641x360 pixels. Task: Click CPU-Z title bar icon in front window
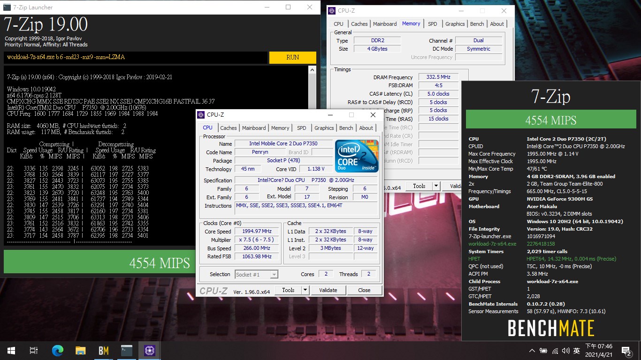click(x=201, y=115)
